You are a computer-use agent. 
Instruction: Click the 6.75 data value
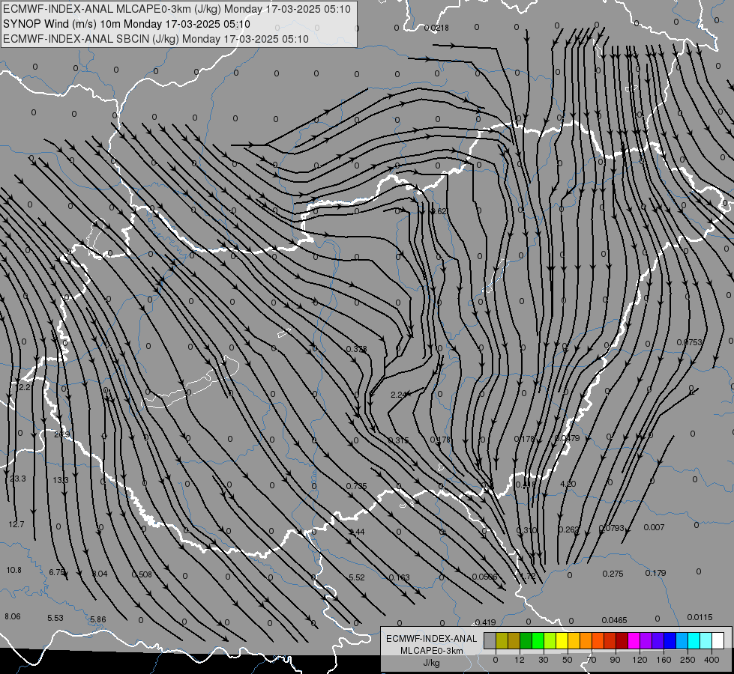click(58, 572)
